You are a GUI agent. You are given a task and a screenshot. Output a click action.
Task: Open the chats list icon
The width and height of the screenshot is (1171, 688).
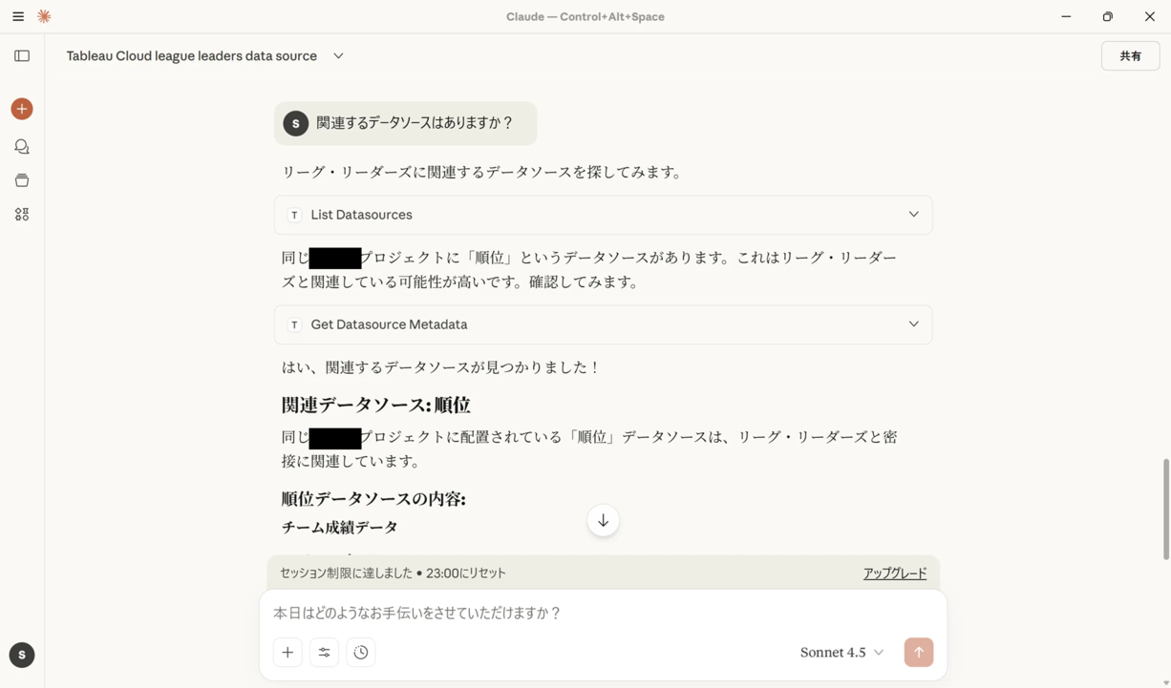pos(21,146)
